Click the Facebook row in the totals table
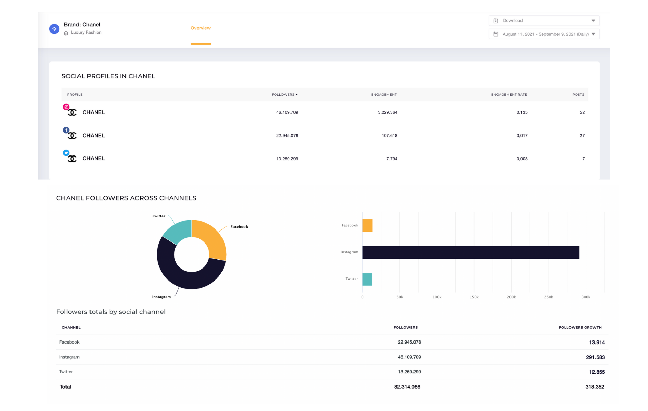The width and height of the screenshot is (648, 411). point(332,342)
